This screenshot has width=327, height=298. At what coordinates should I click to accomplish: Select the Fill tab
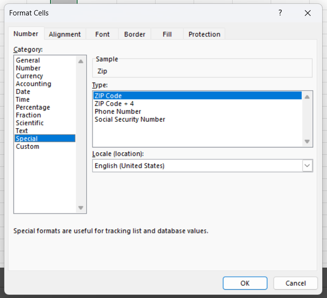click(167, 34)
